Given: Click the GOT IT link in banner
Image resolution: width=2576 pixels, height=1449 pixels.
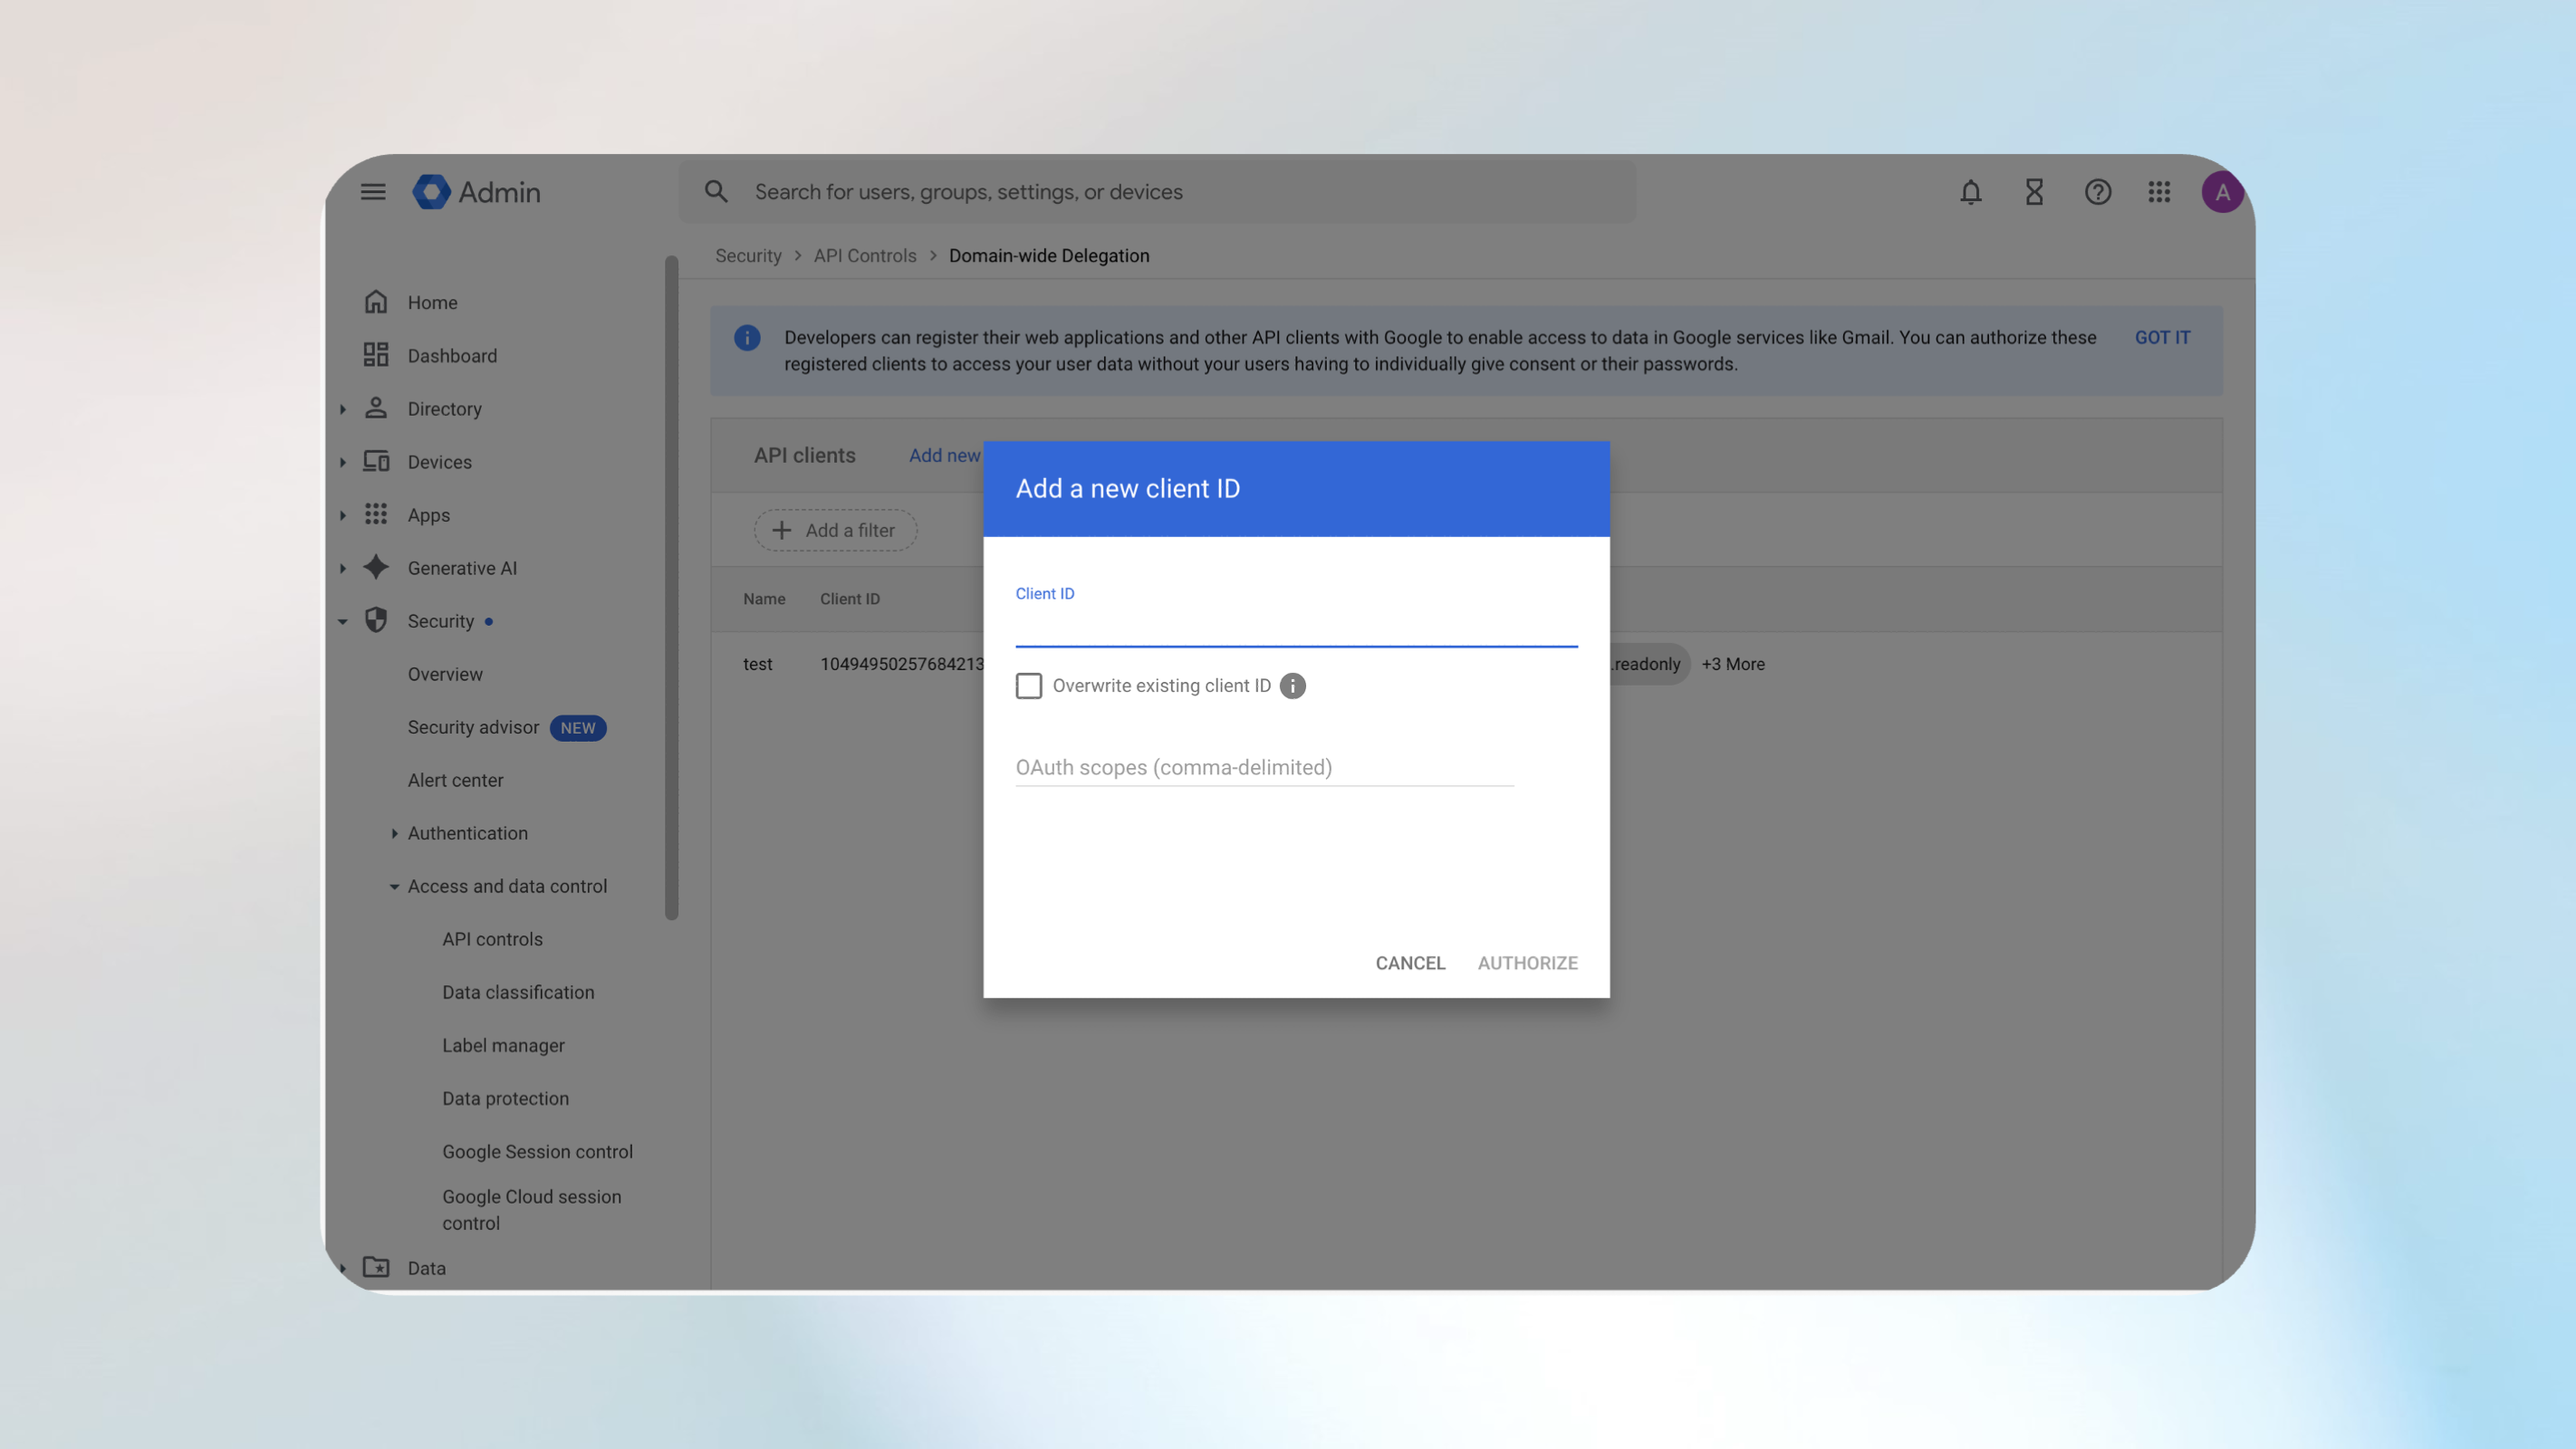Looking at the screenshot, I should pos(2162,337).
